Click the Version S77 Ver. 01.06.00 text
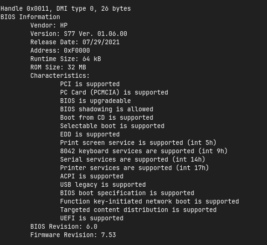Image resolution: width=267 pixels, height=245 pixels. click(x=79, y=34)
